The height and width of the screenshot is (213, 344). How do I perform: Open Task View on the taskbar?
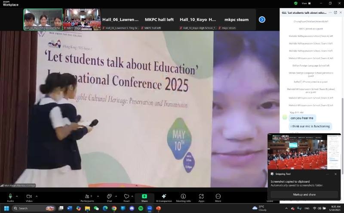pos(61,208)
